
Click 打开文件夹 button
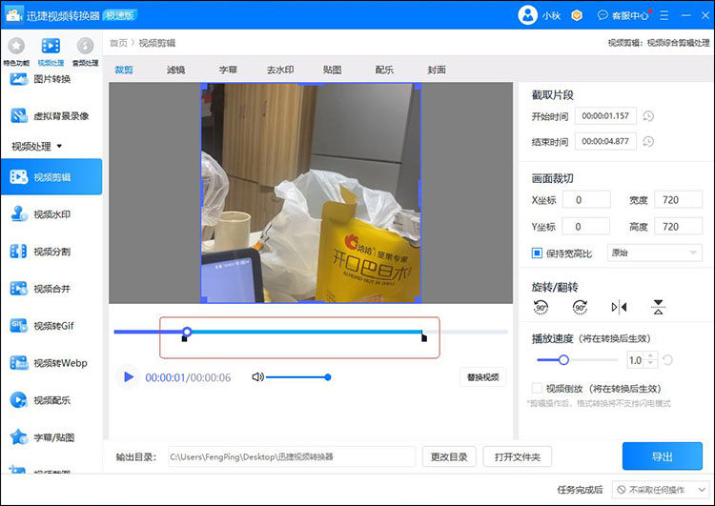tap(517, 456)
